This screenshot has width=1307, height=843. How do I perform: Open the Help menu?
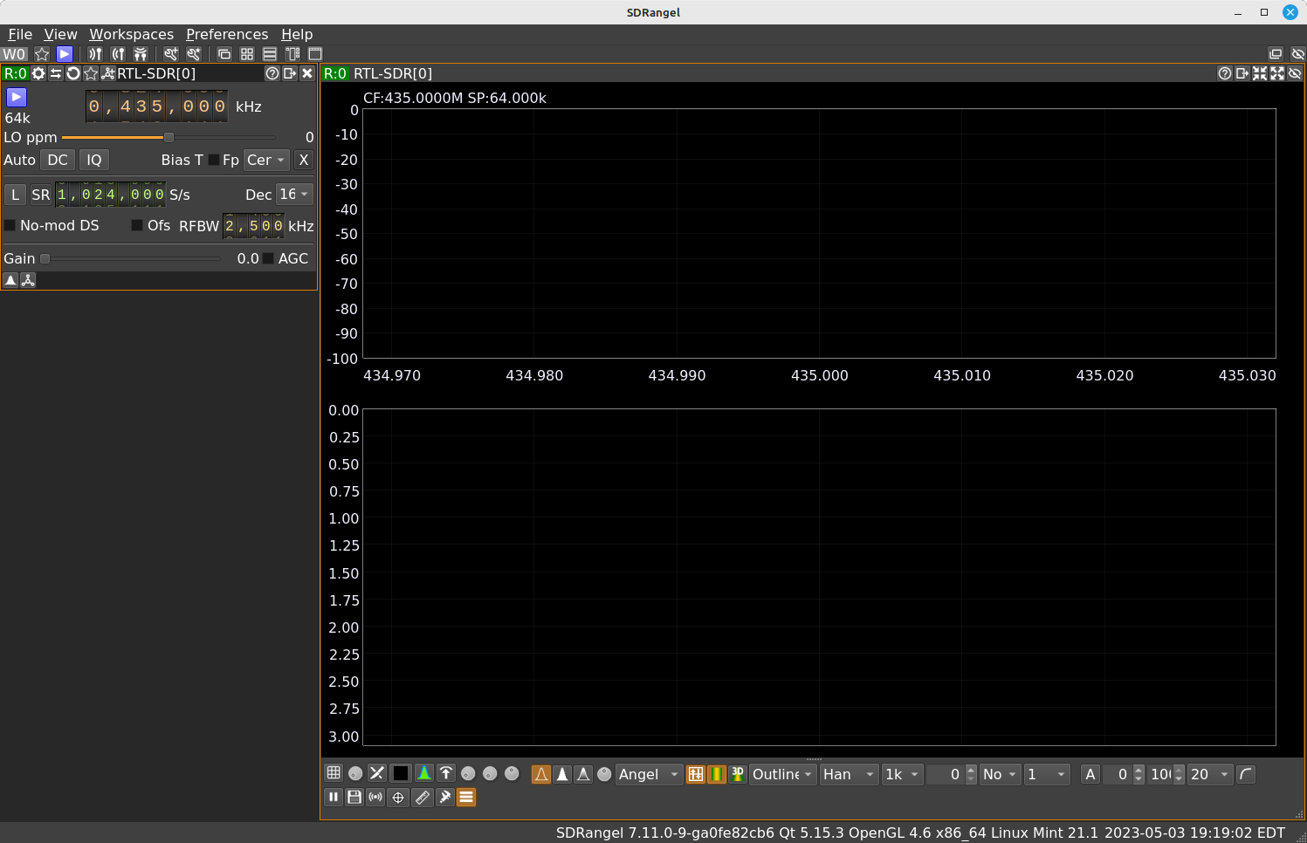(297, 34)
